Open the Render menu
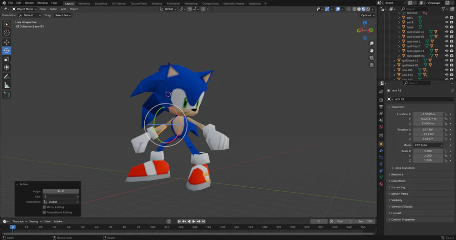 tap(29, 3)
